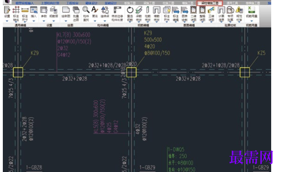Select the 墙筋修改 wall rebar edit icon
The width and height of the screenshot is (282, 172).
pos(156,10)
